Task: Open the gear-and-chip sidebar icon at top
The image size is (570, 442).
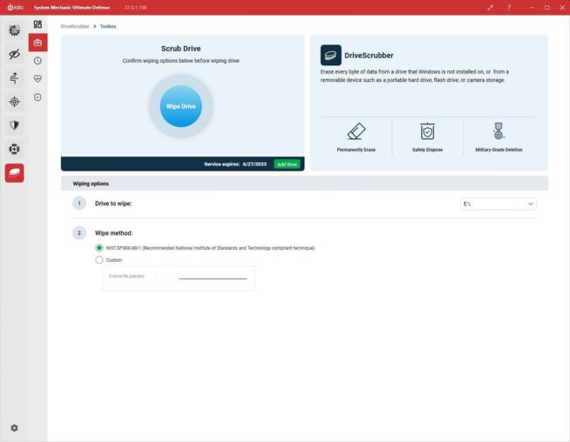Action: coord(15,30)
